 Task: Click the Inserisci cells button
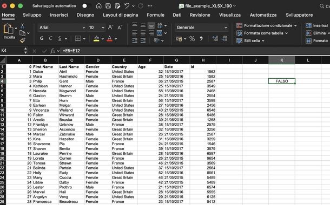pyautogui.click(x=316, y=25)
